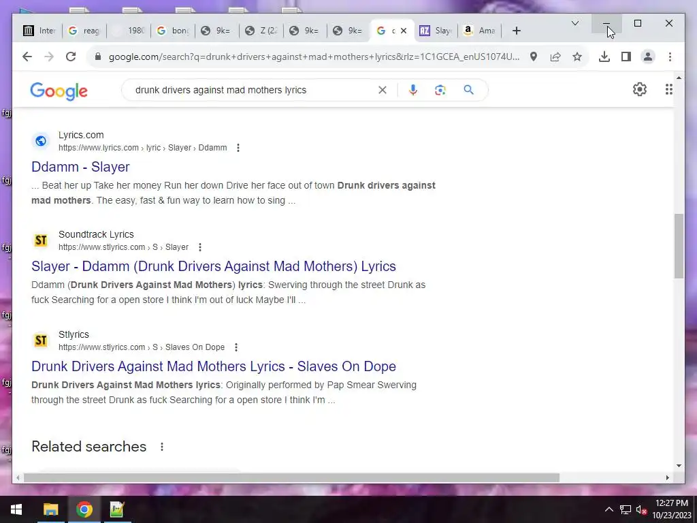The image size is (697, 523).
Task: Click the lyrics.com breadcrumb URL
Action: pos(143,148)
